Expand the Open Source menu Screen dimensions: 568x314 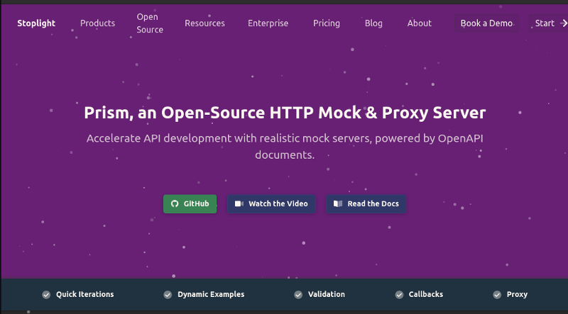click(x=150, y=23)
